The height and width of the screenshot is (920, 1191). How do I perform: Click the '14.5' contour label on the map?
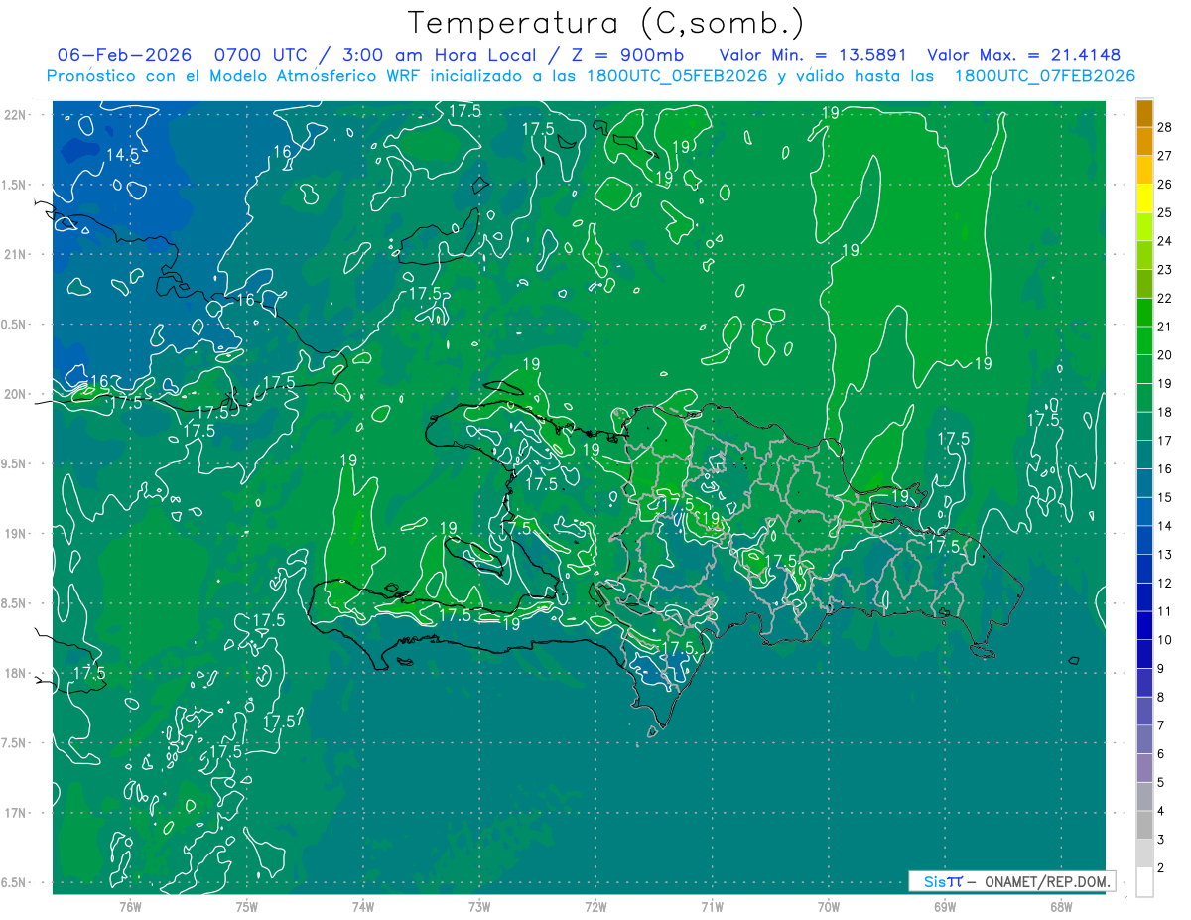point(123,155)
